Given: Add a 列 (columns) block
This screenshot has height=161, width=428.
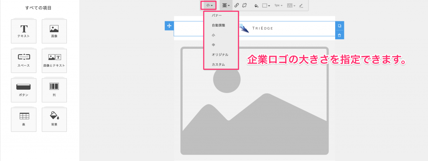Looking at the screenshot, I should pyautogui.click(x=54, y=90).
